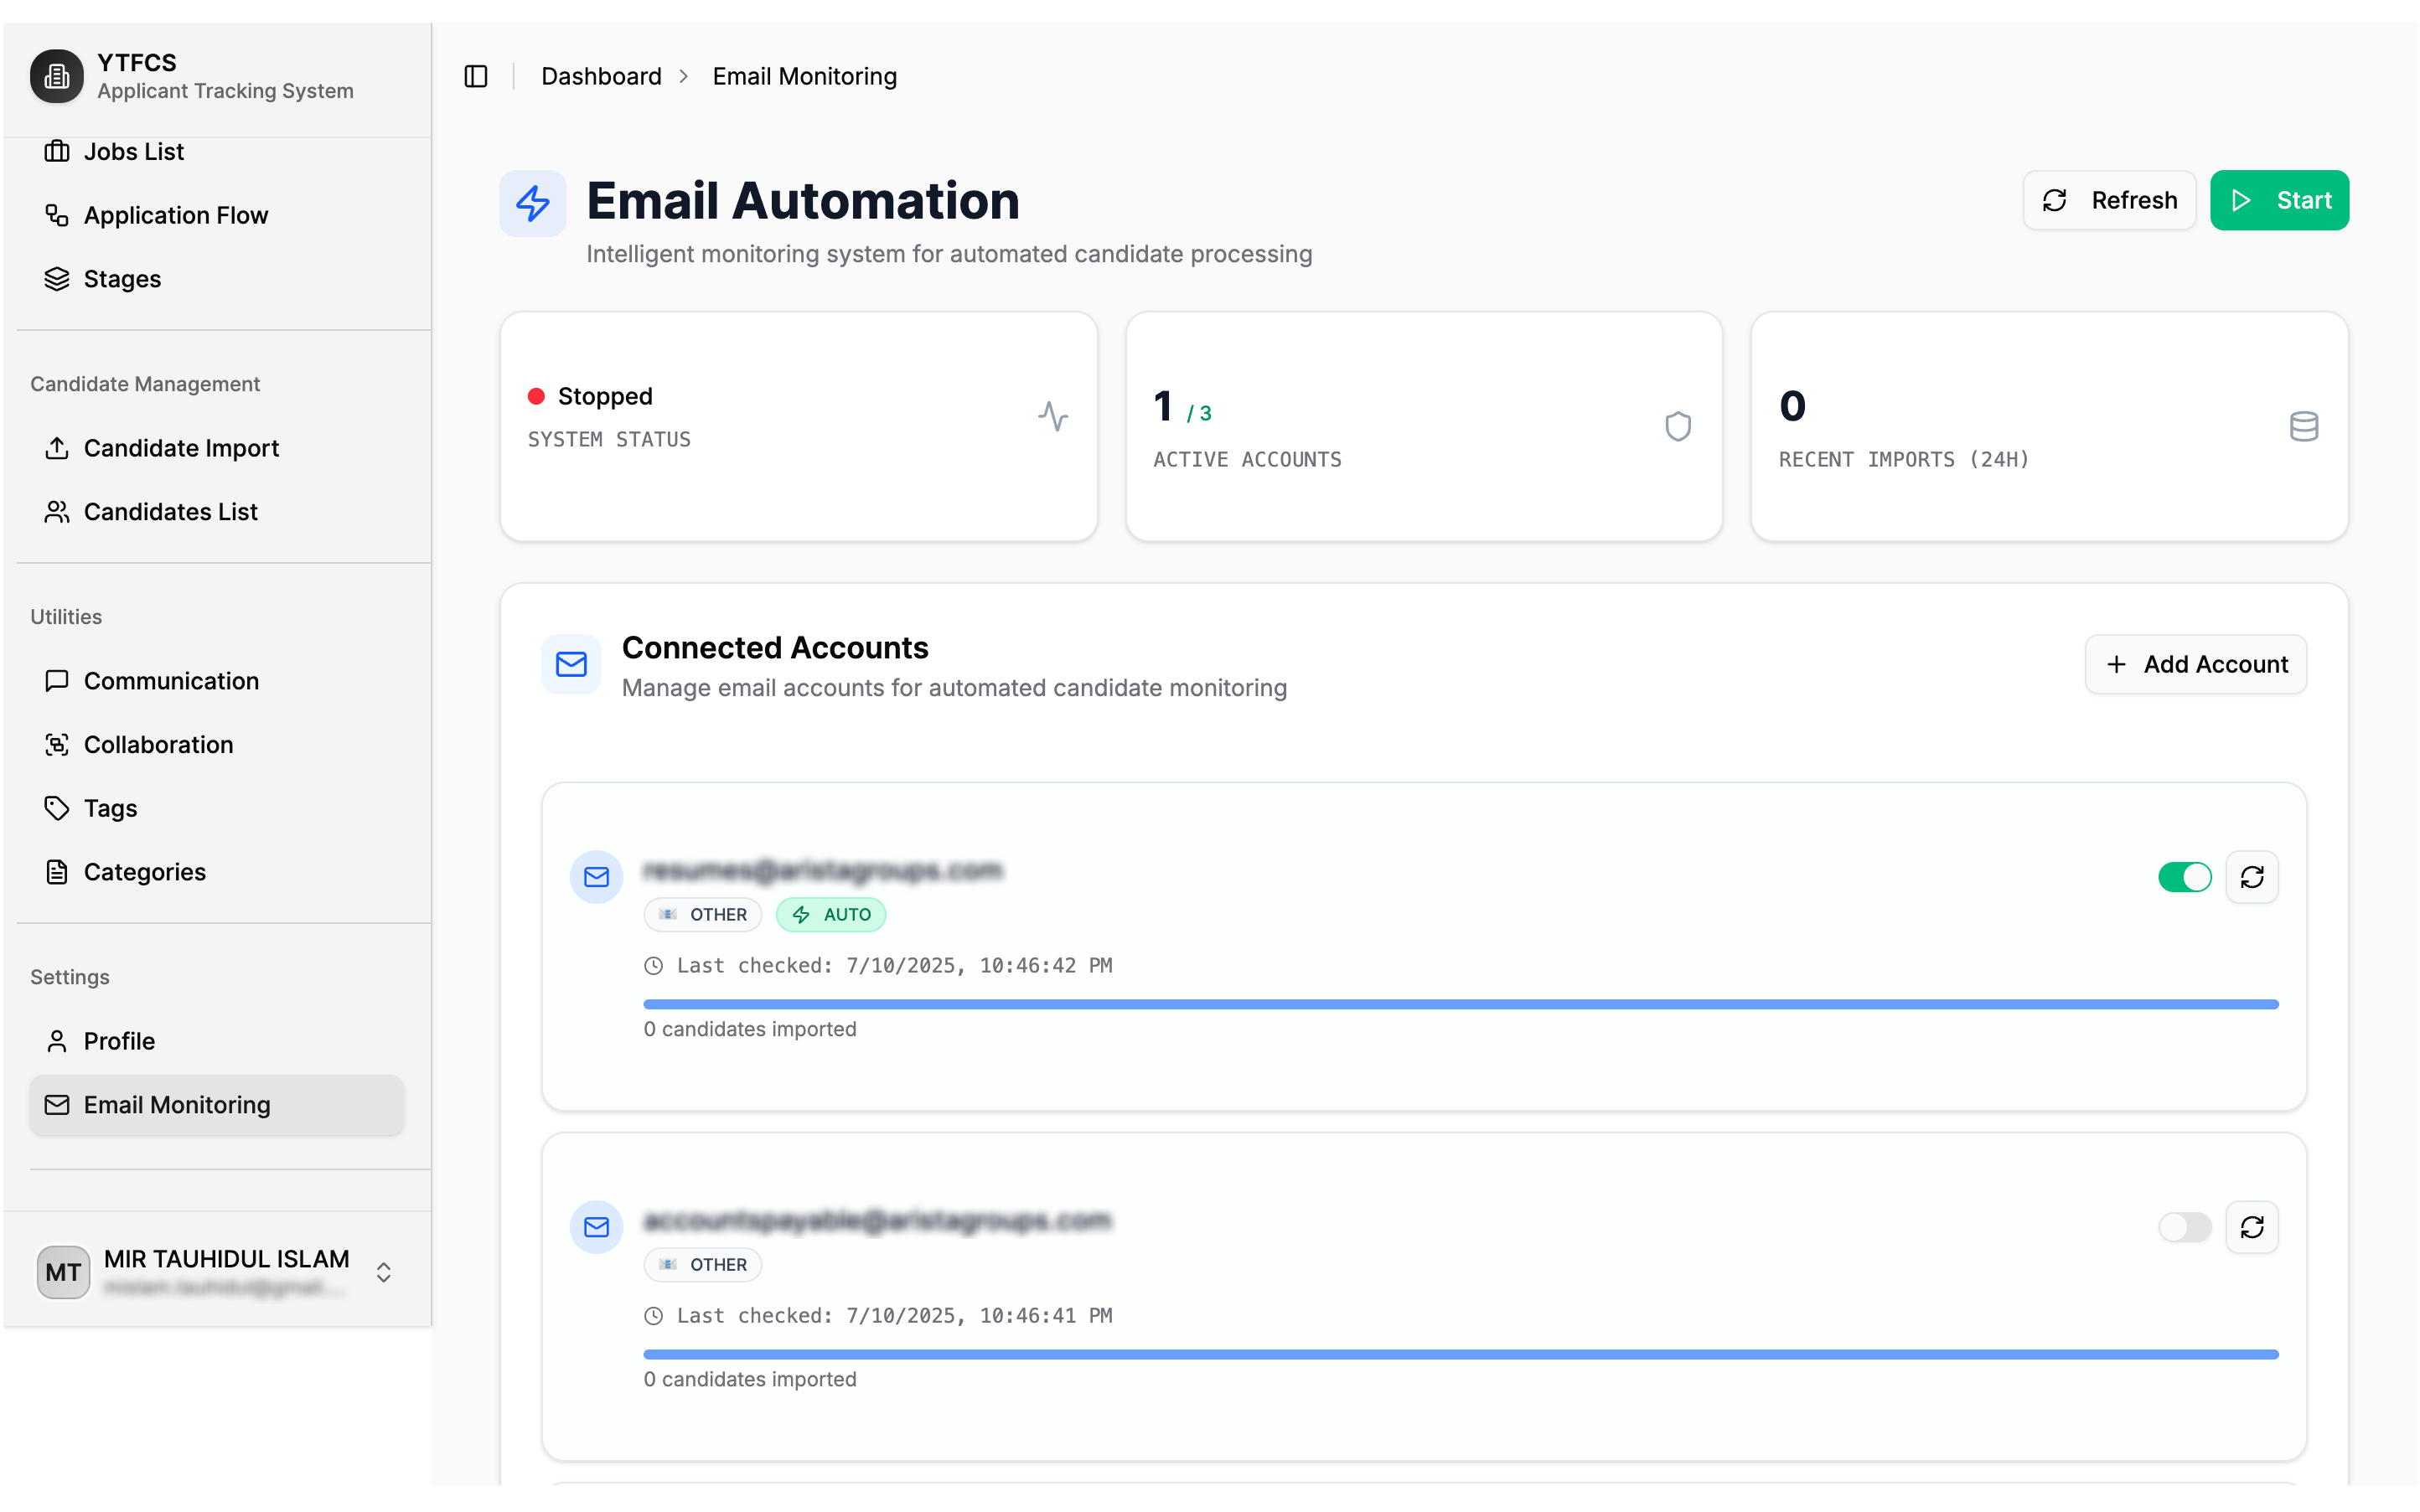Click the Connected Accounts envelope icon

pyautogui.click(x=571, y=664)
